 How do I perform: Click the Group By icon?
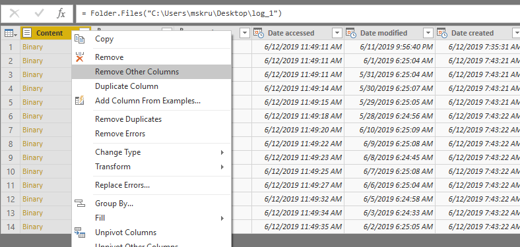pos(80,204)
